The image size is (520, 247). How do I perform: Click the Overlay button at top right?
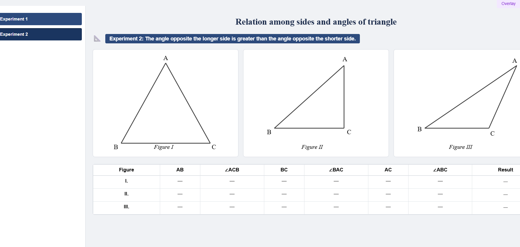pyautogui.click(x=508, y=4)
